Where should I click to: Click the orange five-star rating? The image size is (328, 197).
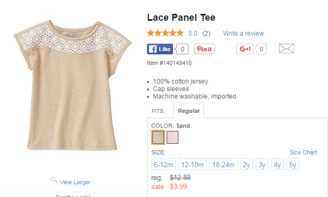tap(165, 33)
